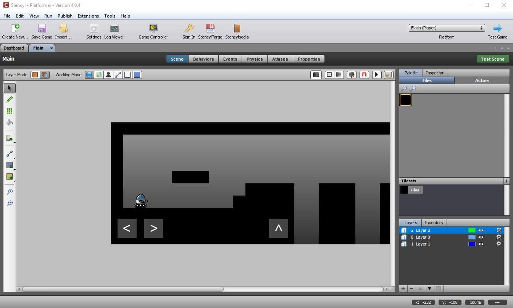513x308 pixels.
Task: Pick the green pencil drawing tool
Action: pos(10,99)
